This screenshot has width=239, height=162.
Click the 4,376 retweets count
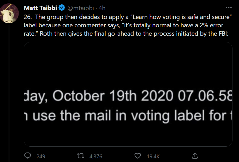[95, 157]
